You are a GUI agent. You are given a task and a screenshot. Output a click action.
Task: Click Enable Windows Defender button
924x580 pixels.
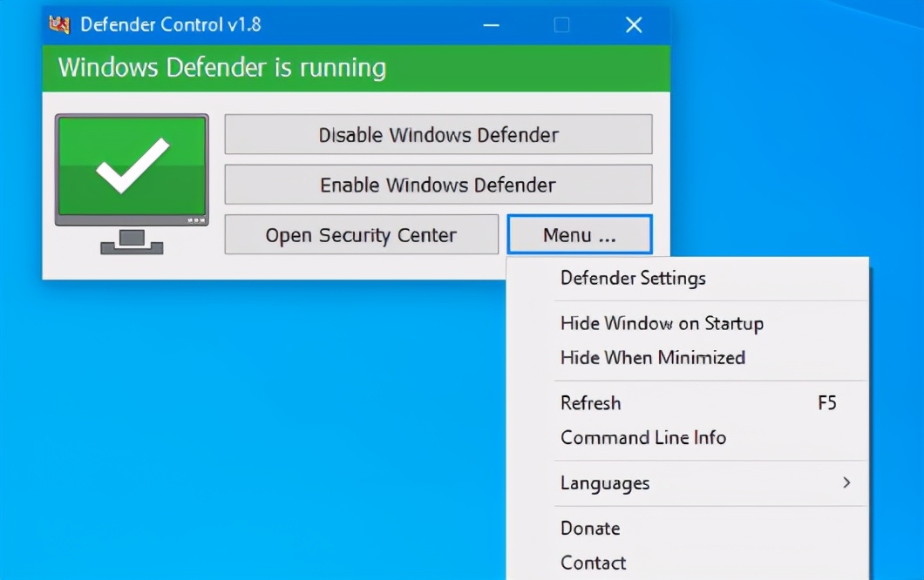[438, 185]
